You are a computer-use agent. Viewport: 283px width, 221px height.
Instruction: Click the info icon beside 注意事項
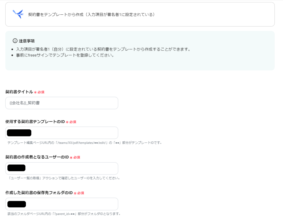click(15, 41)
